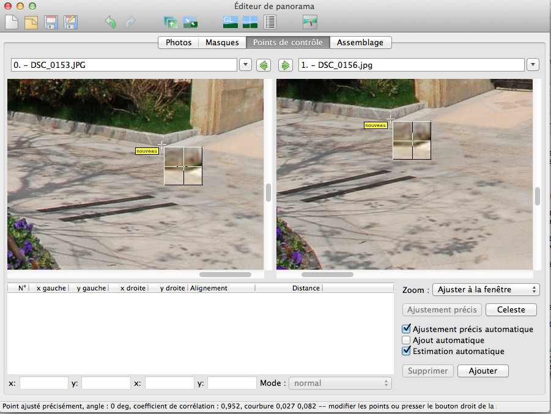Switch to the Masques tab

(222, 42)
